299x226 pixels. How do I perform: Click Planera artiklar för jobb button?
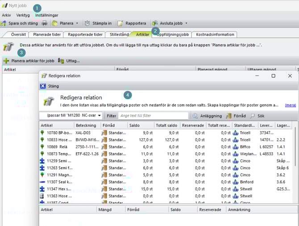[x=33, y=61]
